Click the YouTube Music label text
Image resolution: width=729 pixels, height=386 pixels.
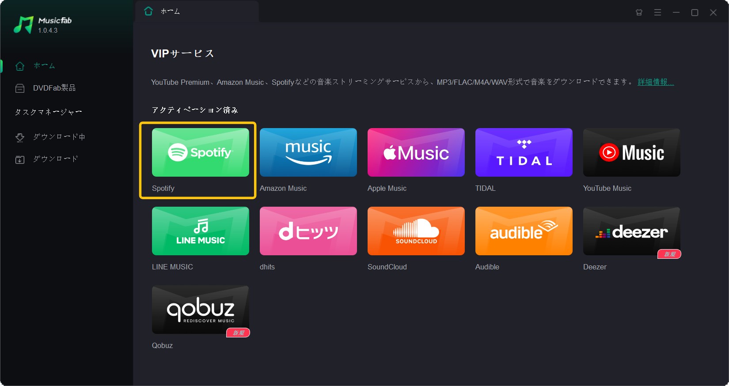[607, 188]
